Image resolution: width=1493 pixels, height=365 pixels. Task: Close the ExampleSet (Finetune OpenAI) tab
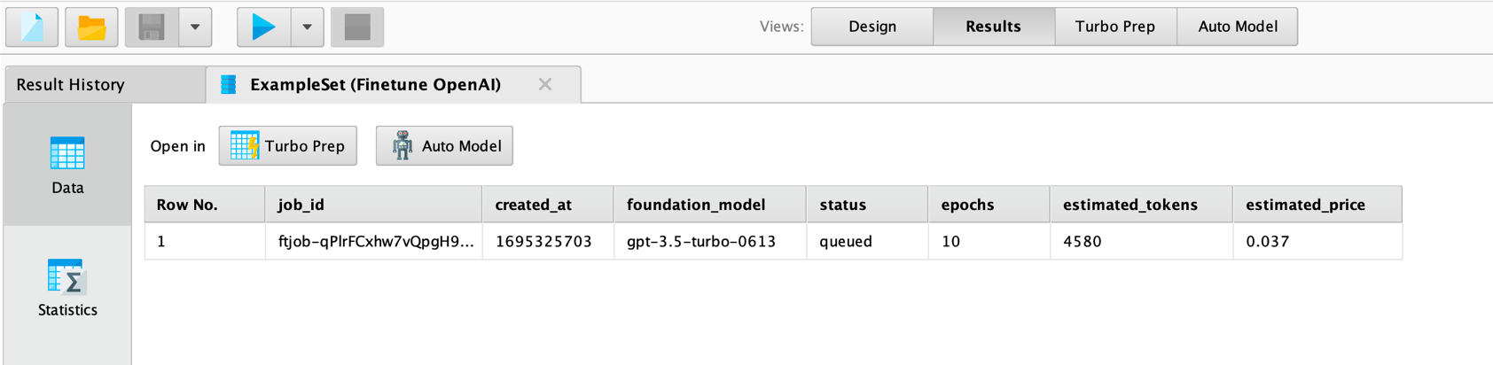coord(545,84)
